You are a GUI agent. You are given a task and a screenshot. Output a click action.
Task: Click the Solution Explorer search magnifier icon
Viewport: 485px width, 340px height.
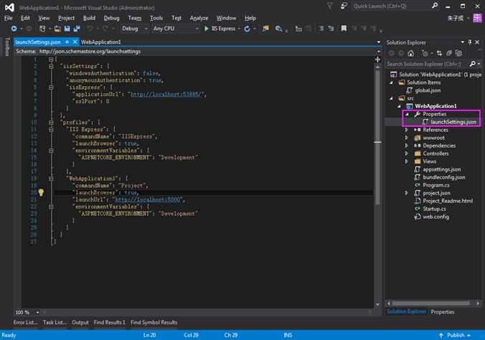[x=472, y=64]
